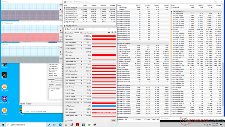Click the GPU-Z green taskbar icon
Screen dimensions: 225x127
[x=89, y=125]
